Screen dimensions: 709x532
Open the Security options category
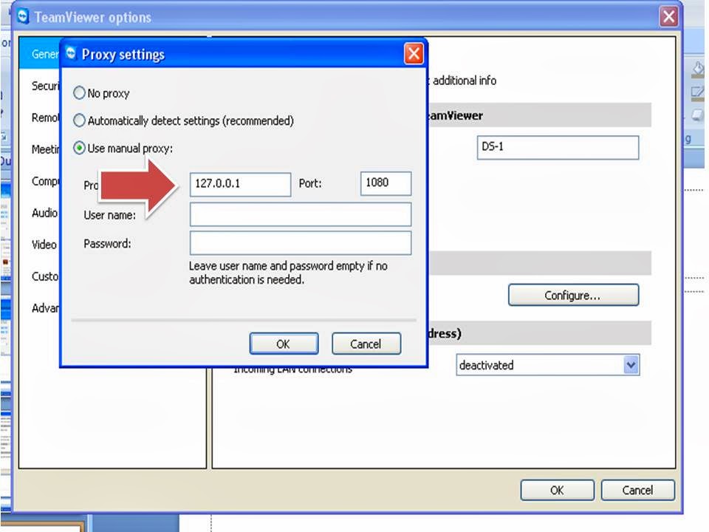(40, 86)
